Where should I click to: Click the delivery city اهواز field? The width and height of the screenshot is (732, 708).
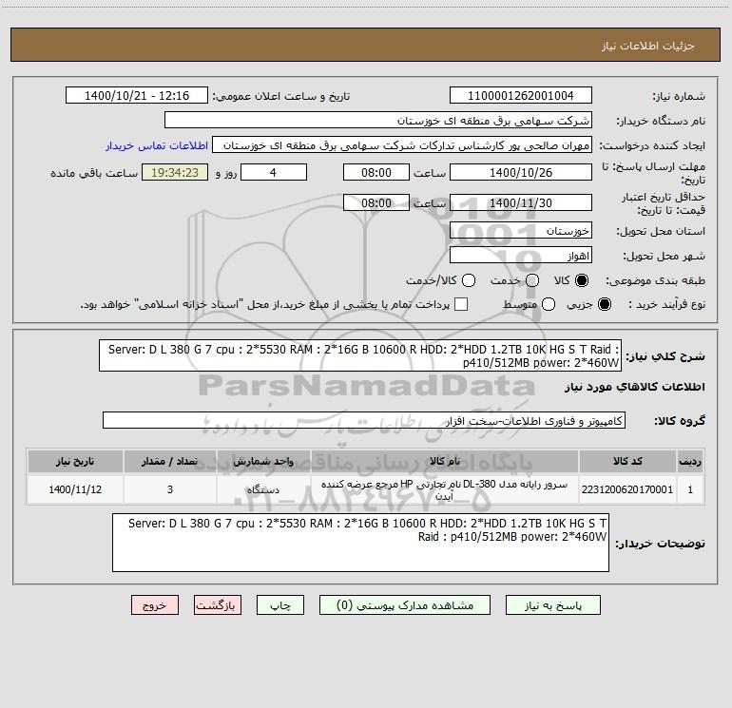[x=520, y=256]
